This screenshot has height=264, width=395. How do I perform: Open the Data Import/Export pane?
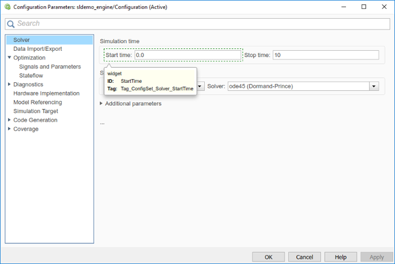[38, 49]
